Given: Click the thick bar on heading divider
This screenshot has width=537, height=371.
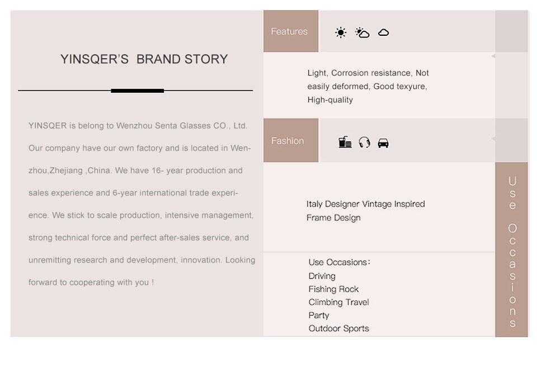Looking at the screenshot, I should coord(138,91).
